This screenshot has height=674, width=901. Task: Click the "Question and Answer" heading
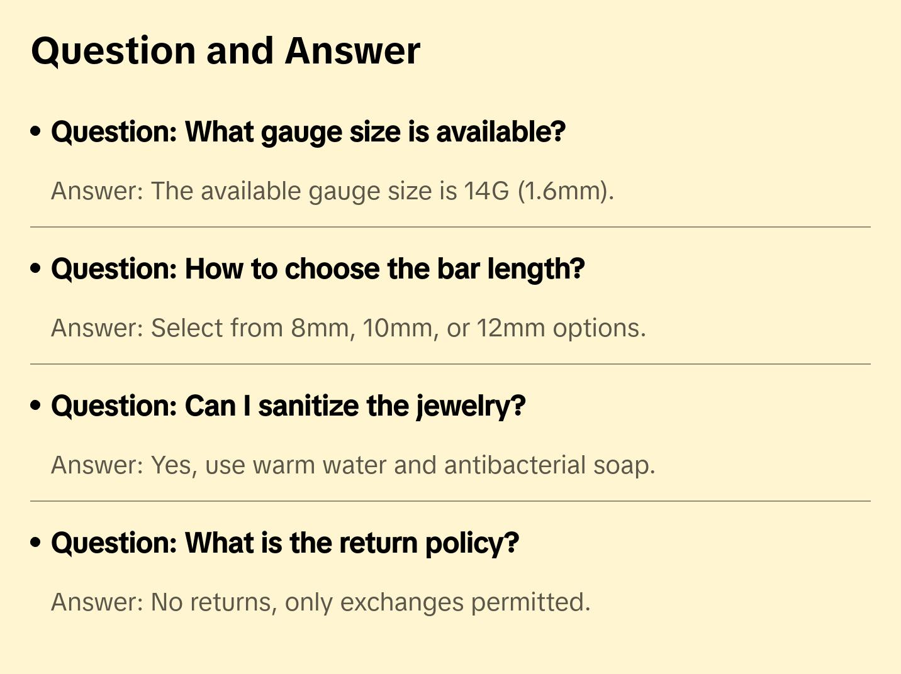[225, 51]
